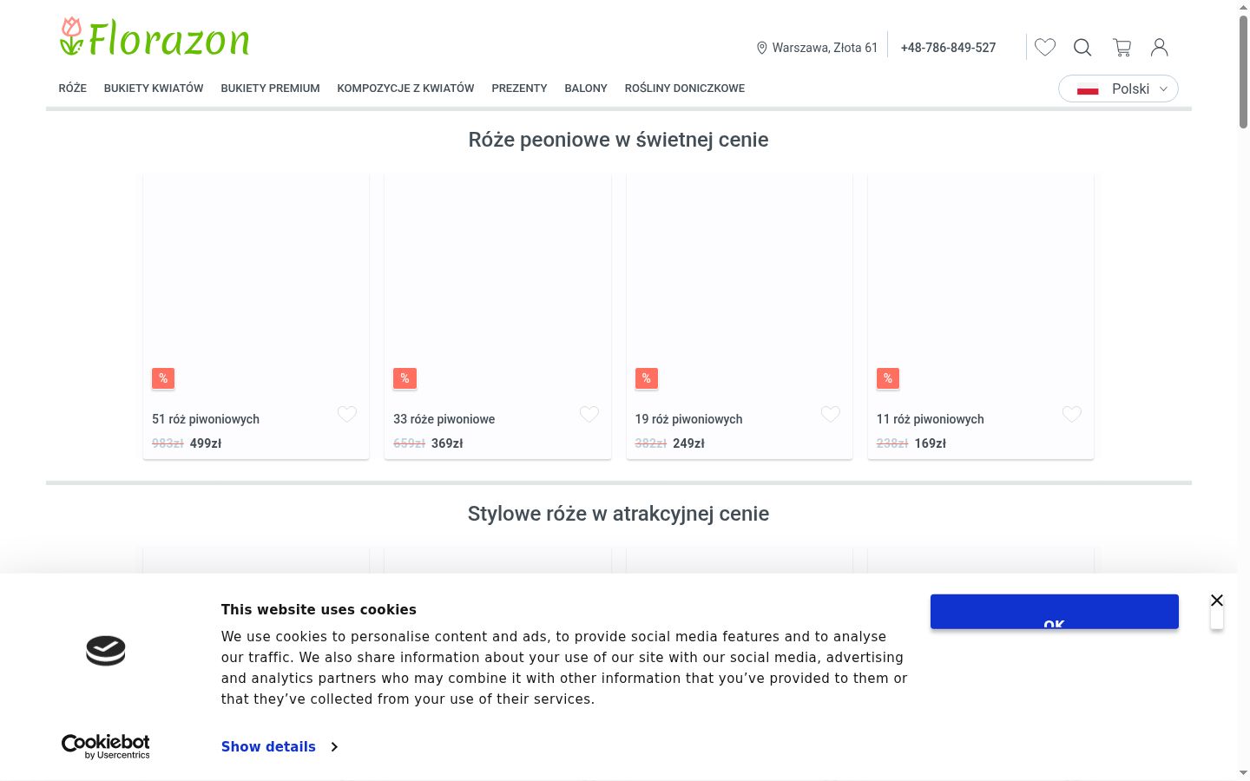Add 19 róż piwoniowych to favorites

click(831, 414)
